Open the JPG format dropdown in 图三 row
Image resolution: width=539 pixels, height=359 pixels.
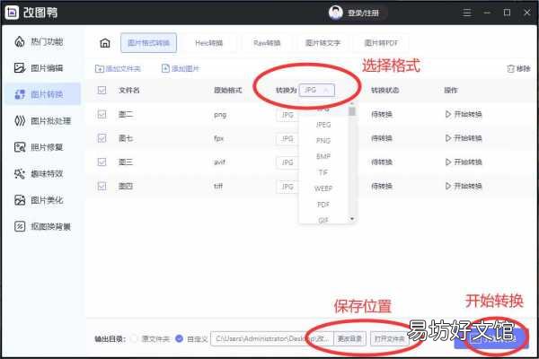(x=287, y=162)
